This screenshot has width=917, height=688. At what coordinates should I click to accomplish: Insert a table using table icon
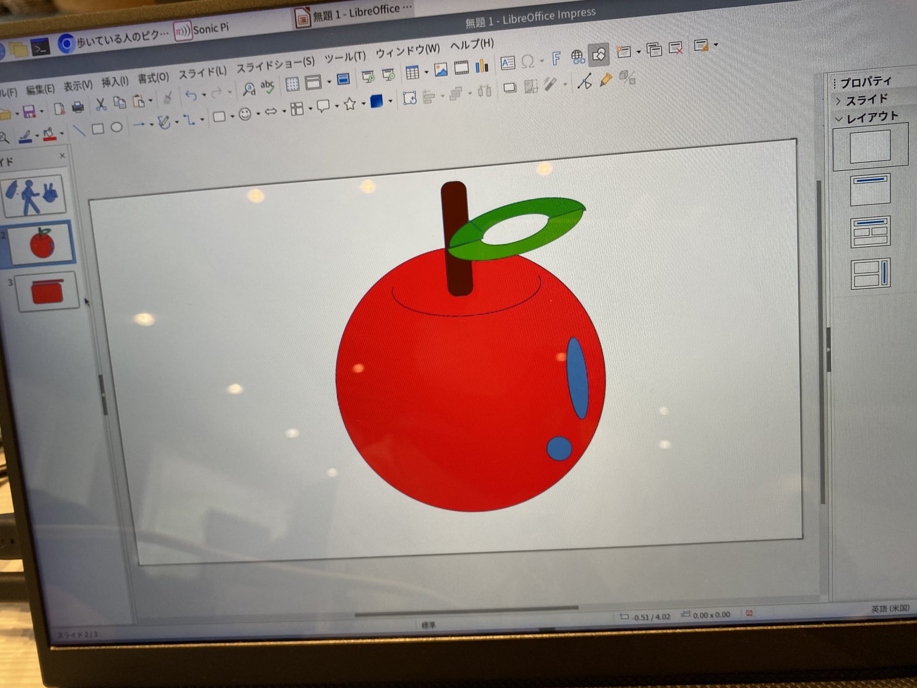[412, 73]
